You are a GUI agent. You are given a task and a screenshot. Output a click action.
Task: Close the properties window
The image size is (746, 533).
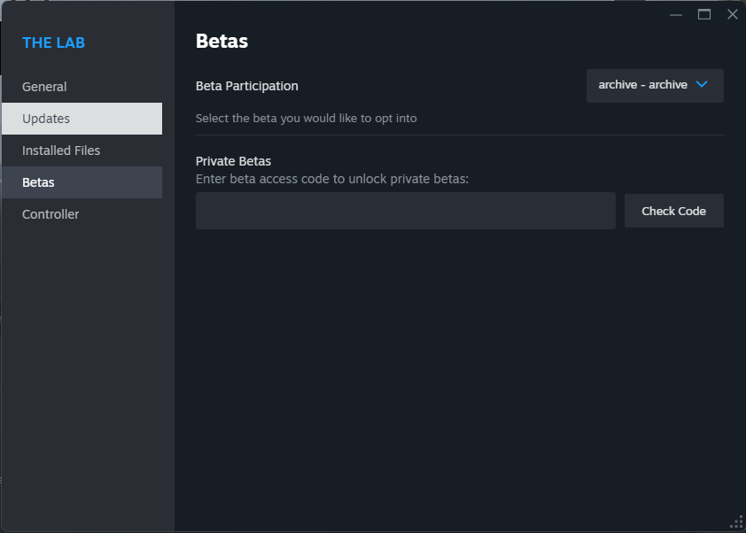pos(732,15)
